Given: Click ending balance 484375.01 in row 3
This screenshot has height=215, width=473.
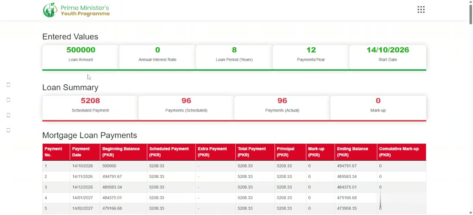Looking at the screenshot, I should (x=347, y=187).
